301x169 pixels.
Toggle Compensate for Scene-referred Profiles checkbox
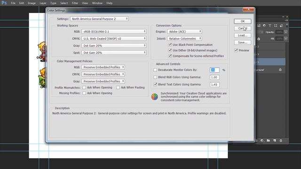click(170, 56)
